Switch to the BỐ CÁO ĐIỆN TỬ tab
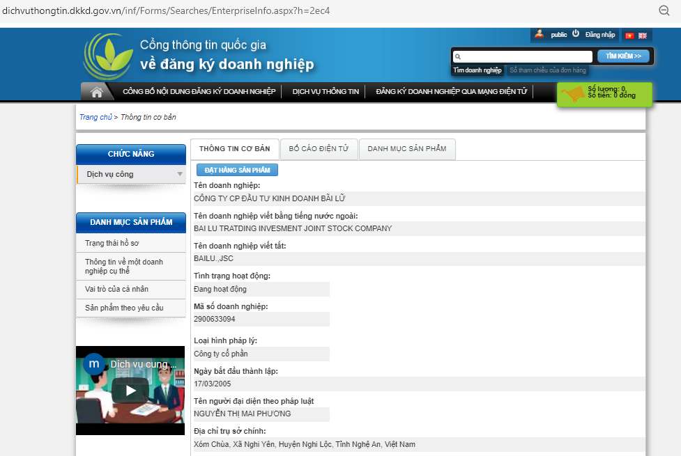The height and width of the screenshot is (456, 681). (x=319, y=149)
